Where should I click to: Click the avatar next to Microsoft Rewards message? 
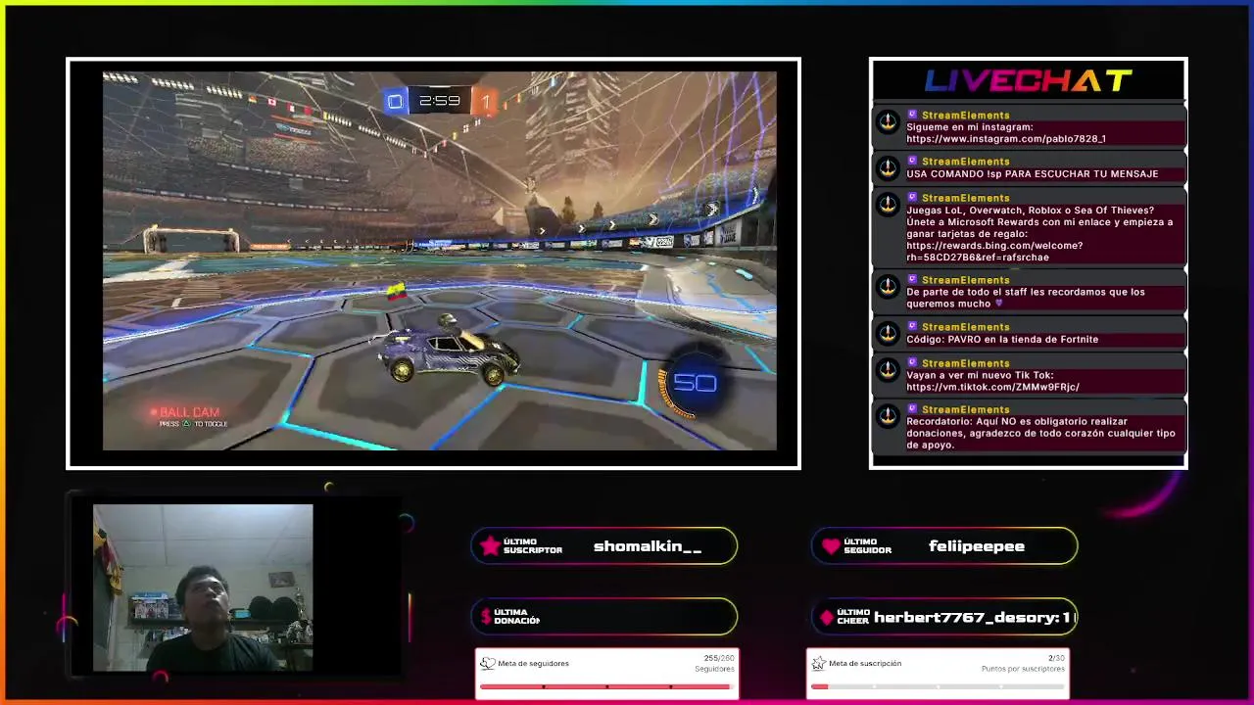tap(888, 205)
